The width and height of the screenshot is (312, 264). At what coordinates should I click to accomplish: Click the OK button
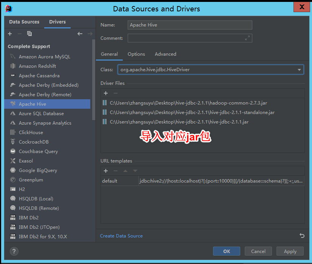click(226, 251)
